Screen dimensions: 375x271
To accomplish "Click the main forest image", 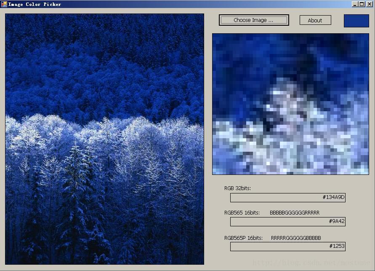I will (x=104, y=139).
